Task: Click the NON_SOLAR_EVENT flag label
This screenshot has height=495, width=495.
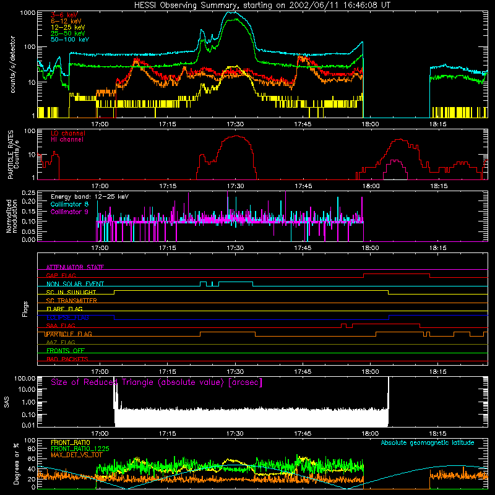Action: [75, 284]
